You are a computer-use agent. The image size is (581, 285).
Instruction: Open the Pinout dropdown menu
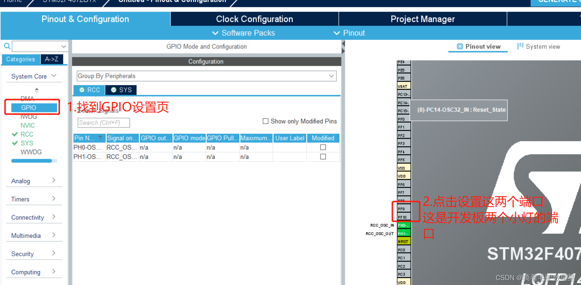click(349, 33)
